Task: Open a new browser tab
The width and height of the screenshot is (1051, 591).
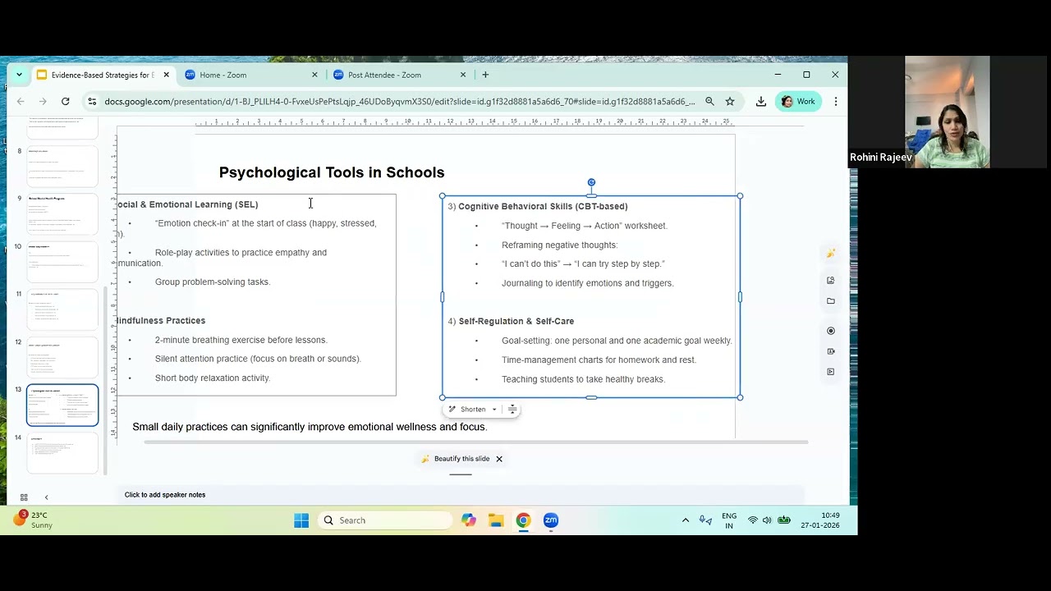Action: (x=485, y=75)
